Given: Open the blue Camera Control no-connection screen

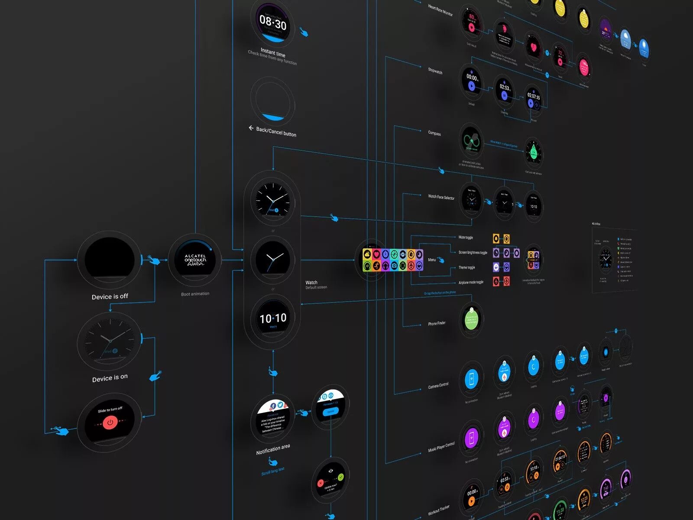Looking at the screenshot, I should (x=471, y=380).
